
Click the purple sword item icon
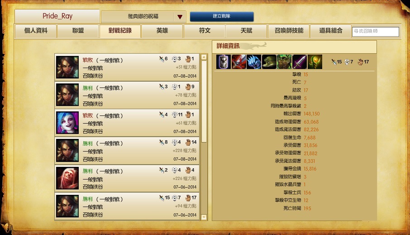[x=300, y=62]
